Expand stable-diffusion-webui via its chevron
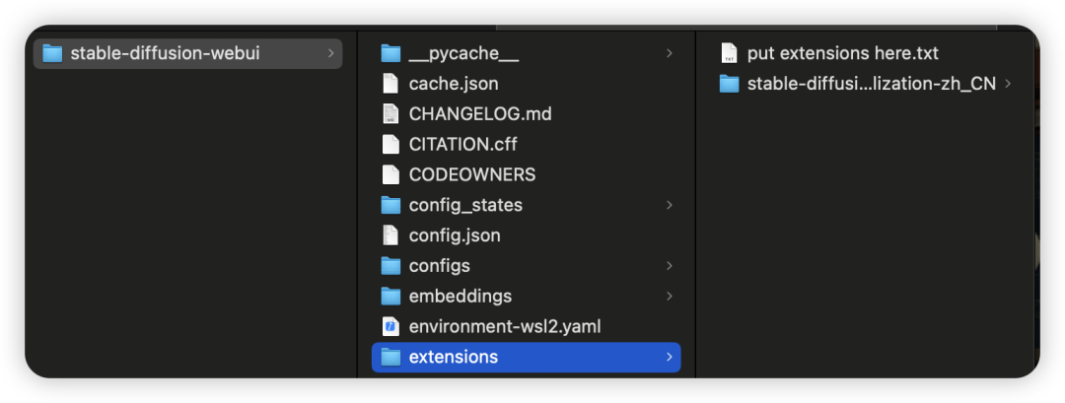The image size is (1065, 403). coord(330,53)
